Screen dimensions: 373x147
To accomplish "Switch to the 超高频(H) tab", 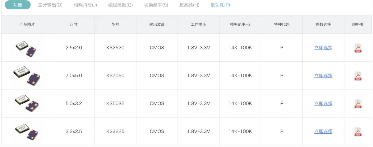I will (x=189, y=5).
